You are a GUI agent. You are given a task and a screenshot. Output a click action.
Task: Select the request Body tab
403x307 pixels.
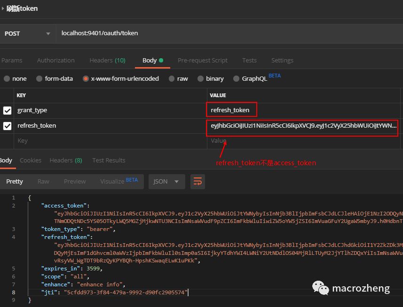(153, 61)
